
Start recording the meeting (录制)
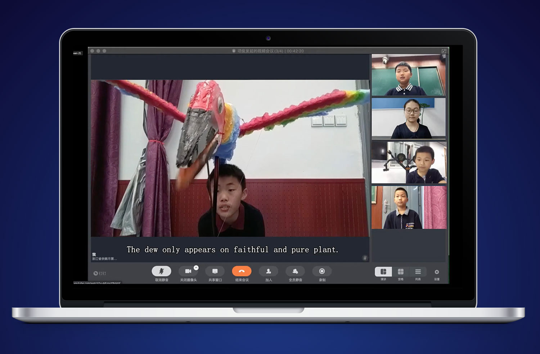(x=322, y=271)
